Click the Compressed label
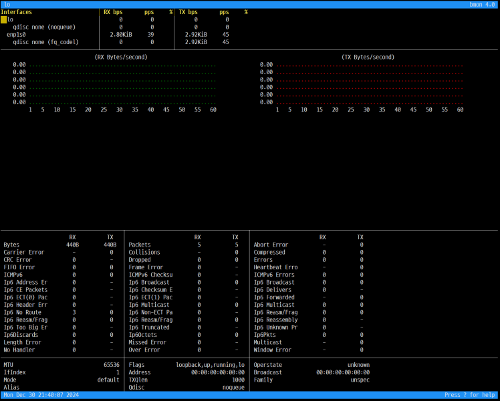 (269, 252)
